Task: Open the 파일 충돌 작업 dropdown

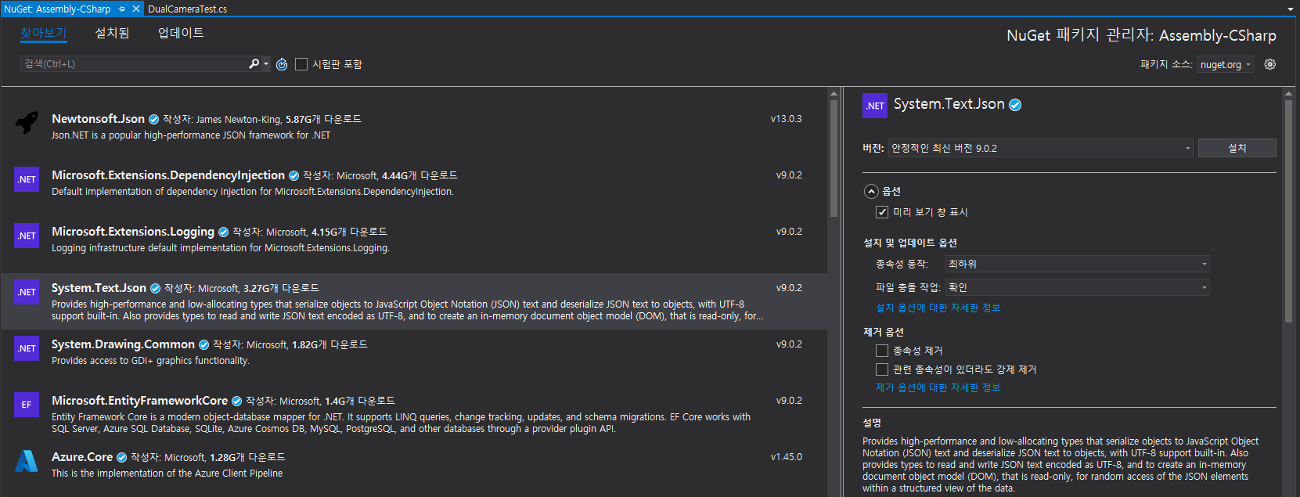Action: [x=1077, y=287]
